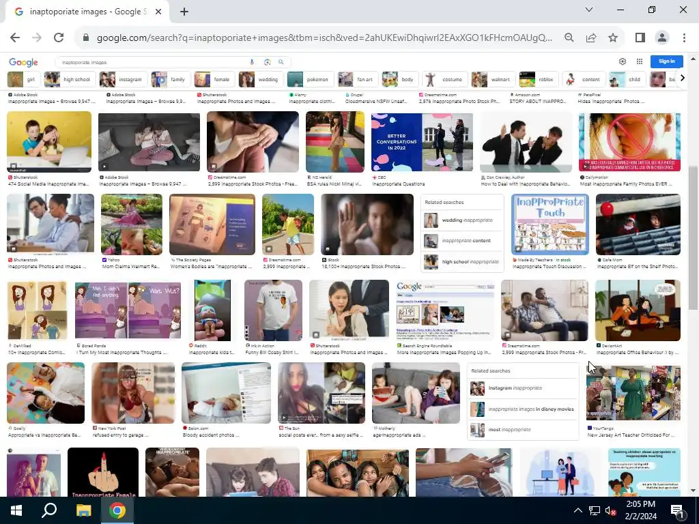Open Chrome three-dot menu

[684, 38]
